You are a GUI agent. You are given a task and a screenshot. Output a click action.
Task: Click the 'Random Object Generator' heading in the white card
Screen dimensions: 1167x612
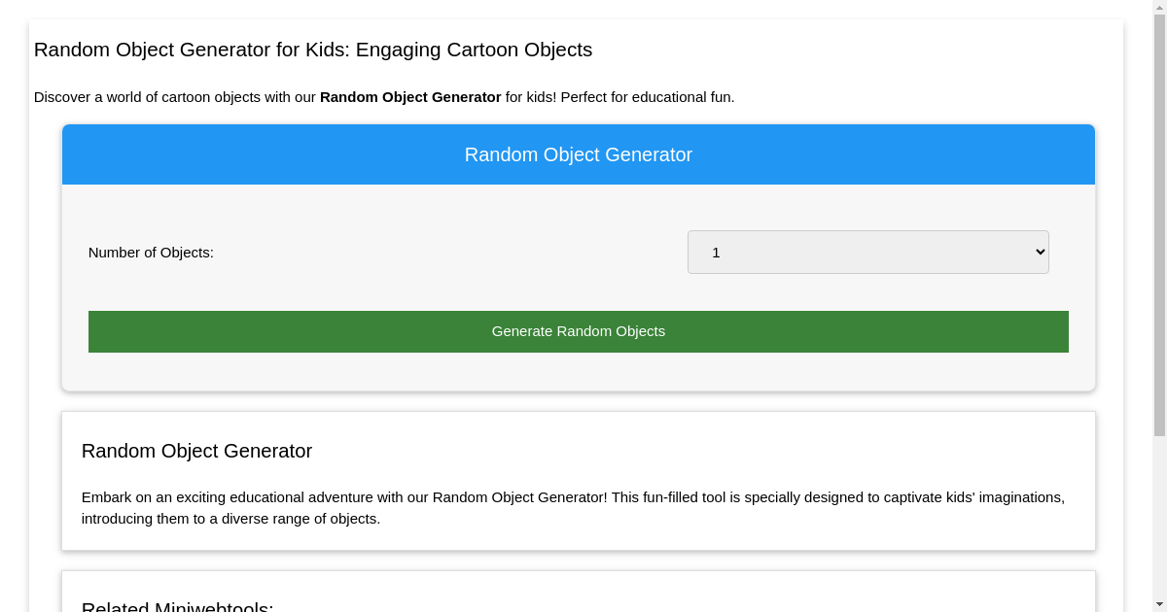pos(196,451)
